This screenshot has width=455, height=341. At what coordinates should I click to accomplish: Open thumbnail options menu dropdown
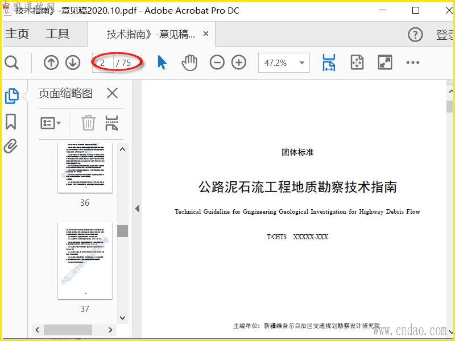(x=51, y=123)
